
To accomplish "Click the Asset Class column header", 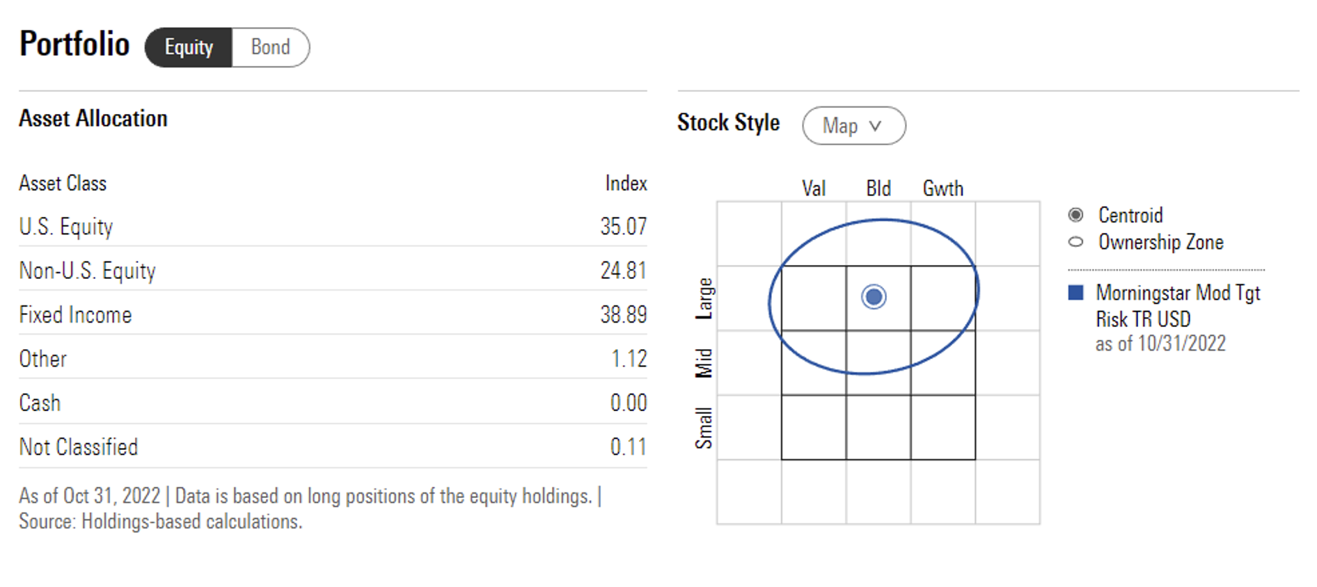I will [63, 184].
